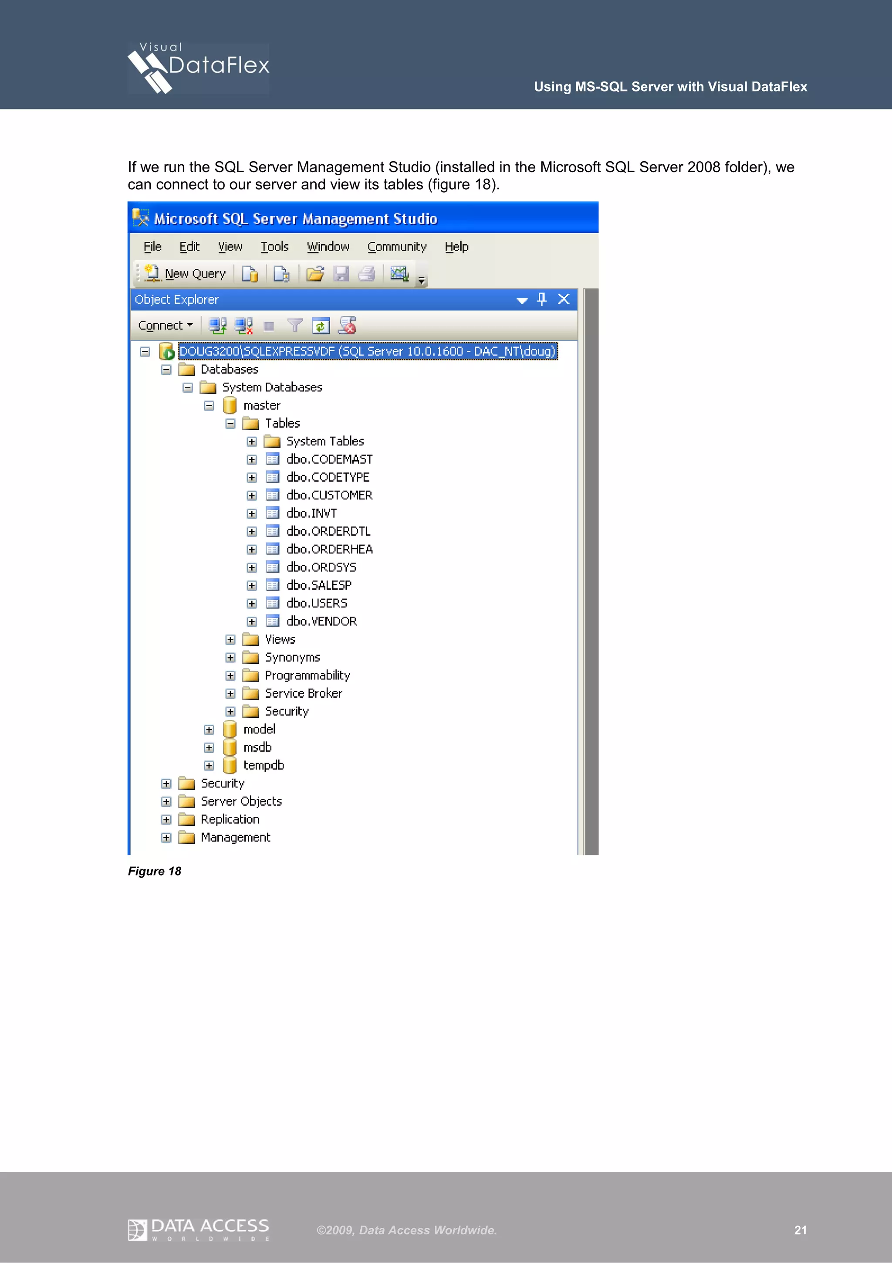The height and width of the screenshot is (1263, 892).
Task: Select the dbo.INVT table icon
Action: pyautogui.click(x=273, y=513)
